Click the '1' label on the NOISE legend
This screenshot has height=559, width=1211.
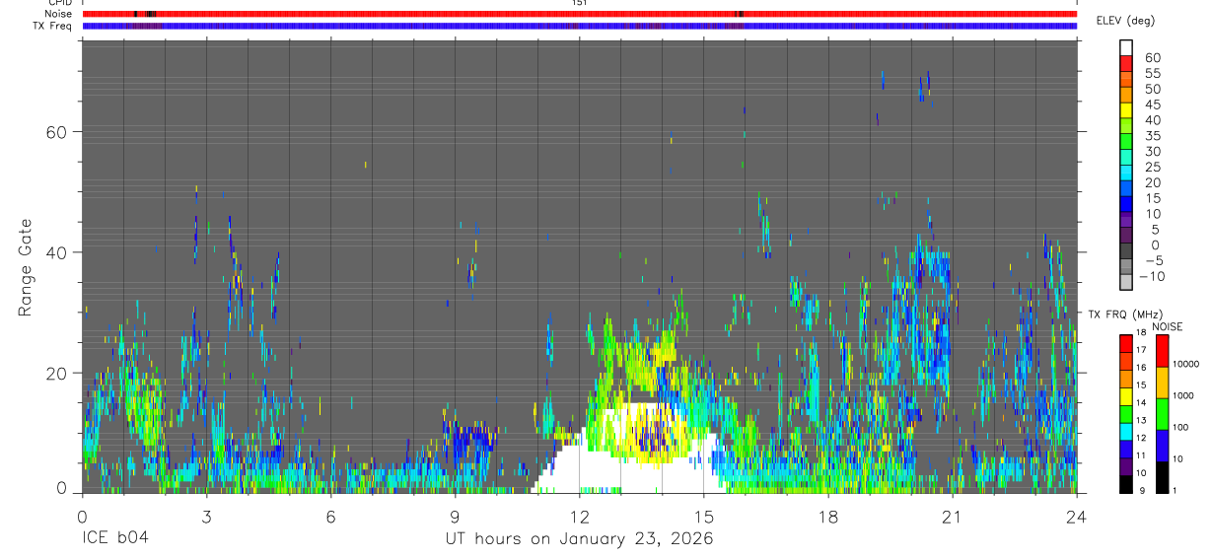[1174, 490]
